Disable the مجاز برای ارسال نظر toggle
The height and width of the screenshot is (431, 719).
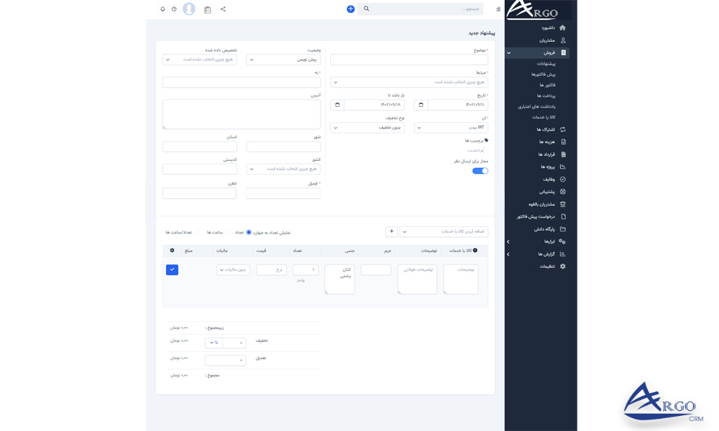point(480,170)
